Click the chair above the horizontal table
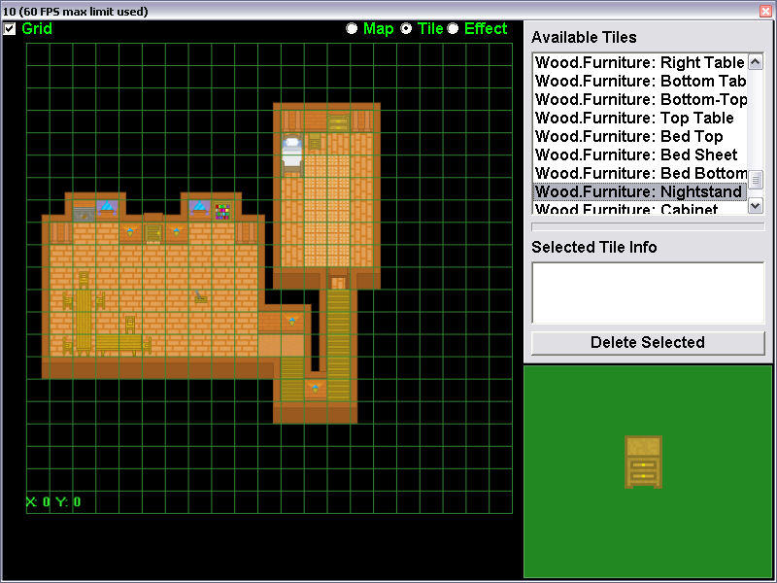 click(x=130, y=325)
